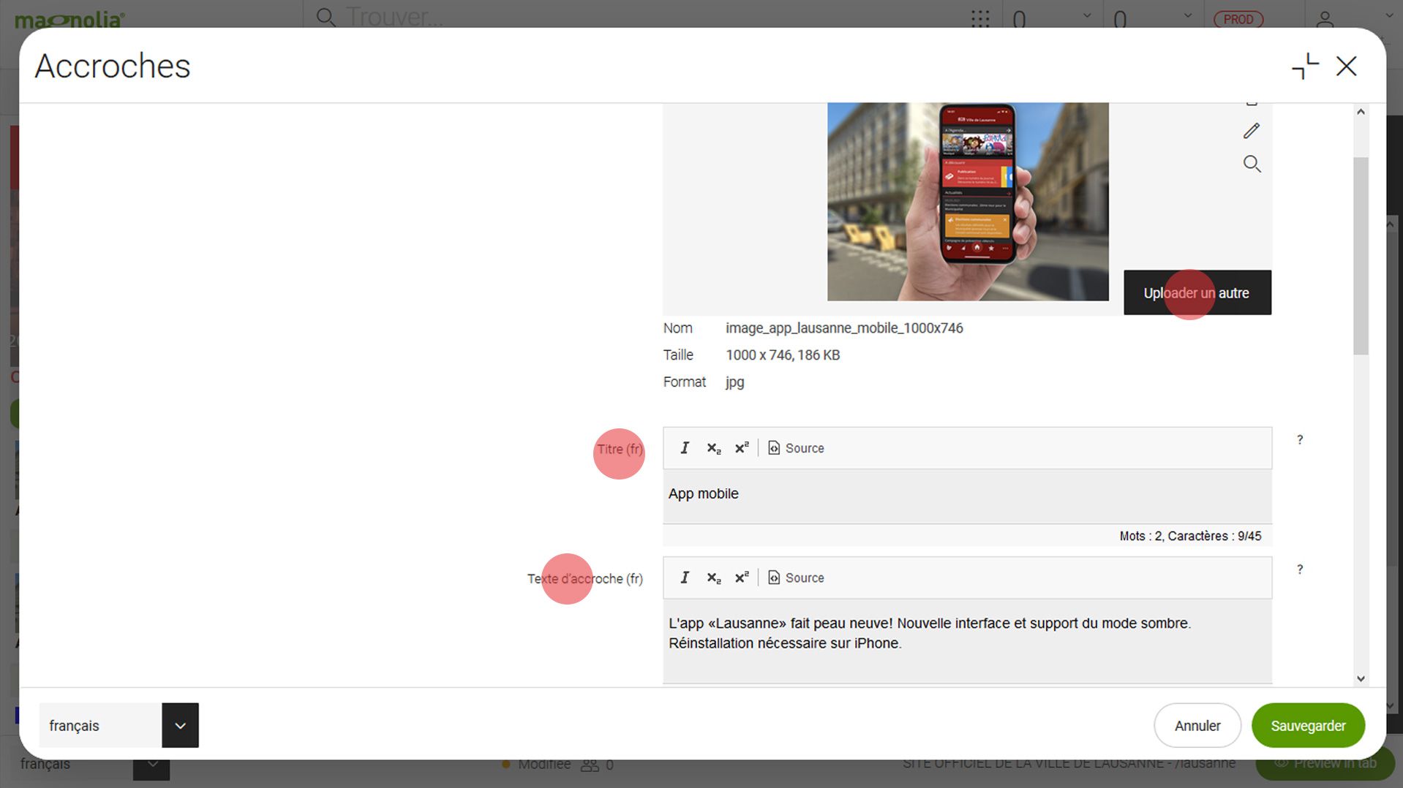
Task: Toggle subscript in the Titre (fr) editor
Action: (x=714, y=448)
